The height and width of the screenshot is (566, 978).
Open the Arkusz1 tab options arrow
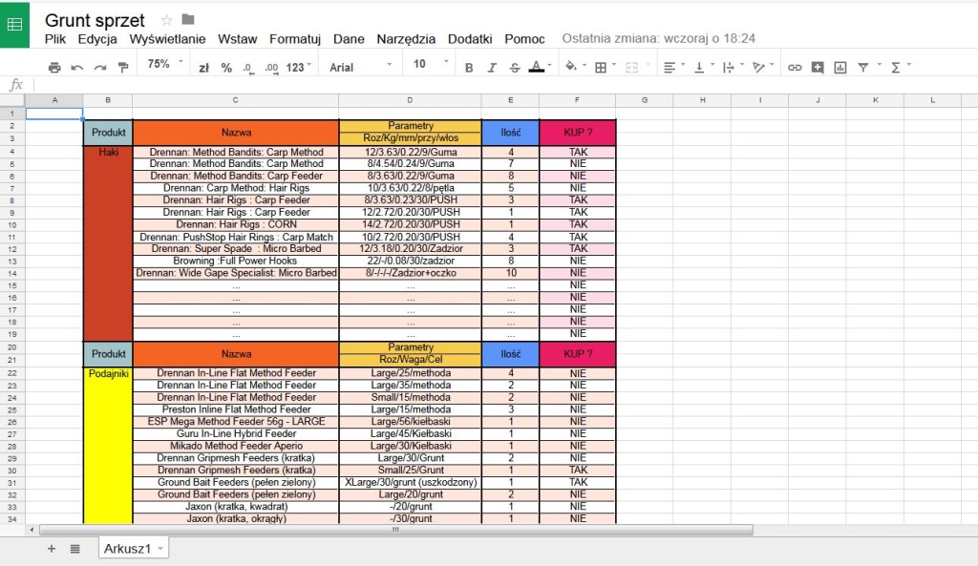[x=160, y=549]
